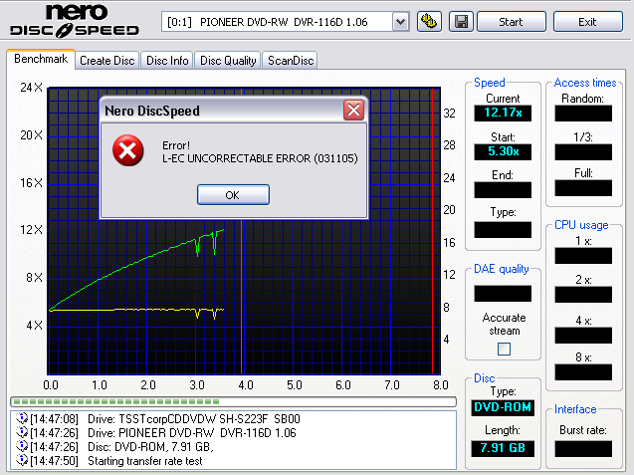Select the Disc Quality tab
Image resolution: width=634 pixels, height=475 pixels.
coord(228,61)
